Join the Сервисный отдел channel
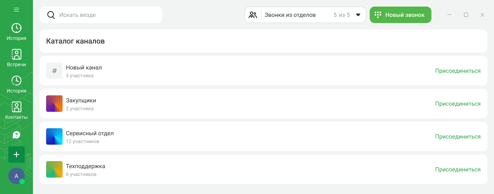 click(x=458, y=136)
